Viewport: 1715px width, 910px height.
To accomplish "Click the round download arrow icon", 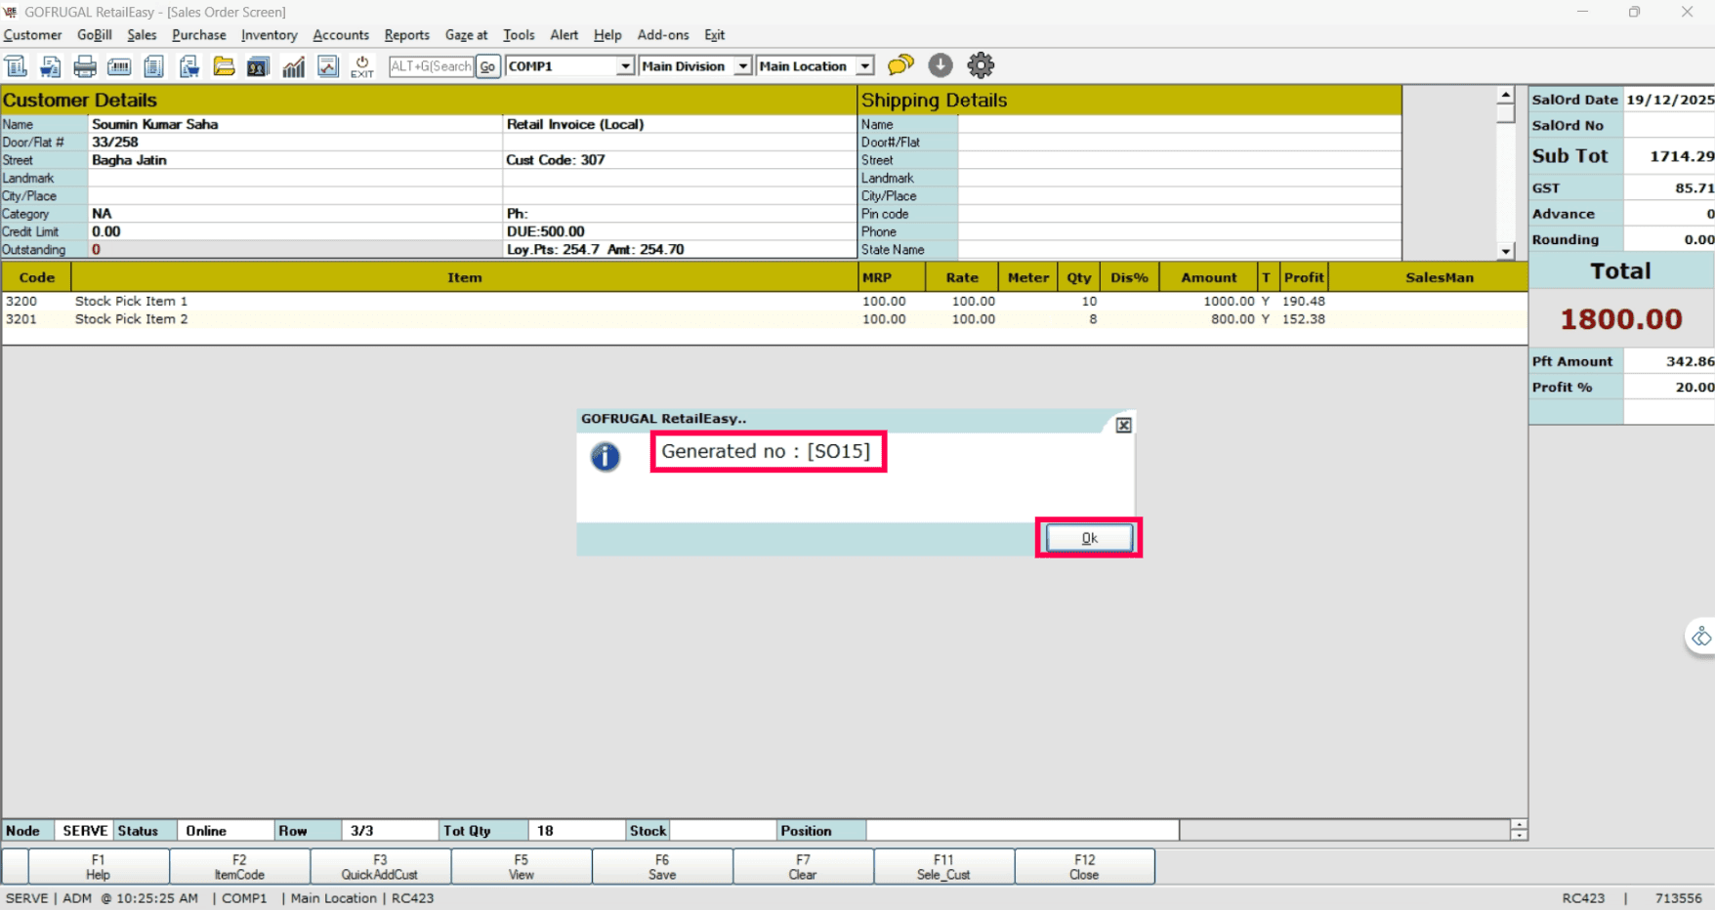I will (x=941, y=65).
